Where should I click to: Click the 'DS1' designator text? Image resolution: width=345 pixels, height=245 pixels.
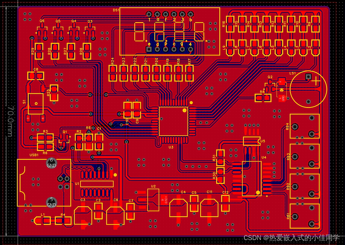[x=116, y=10]
